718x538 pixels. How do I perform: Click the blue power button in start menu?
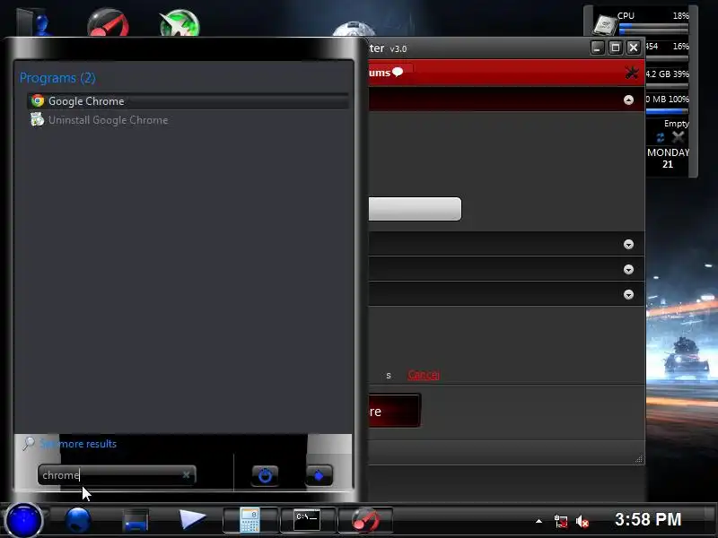(x=265, y=476)
